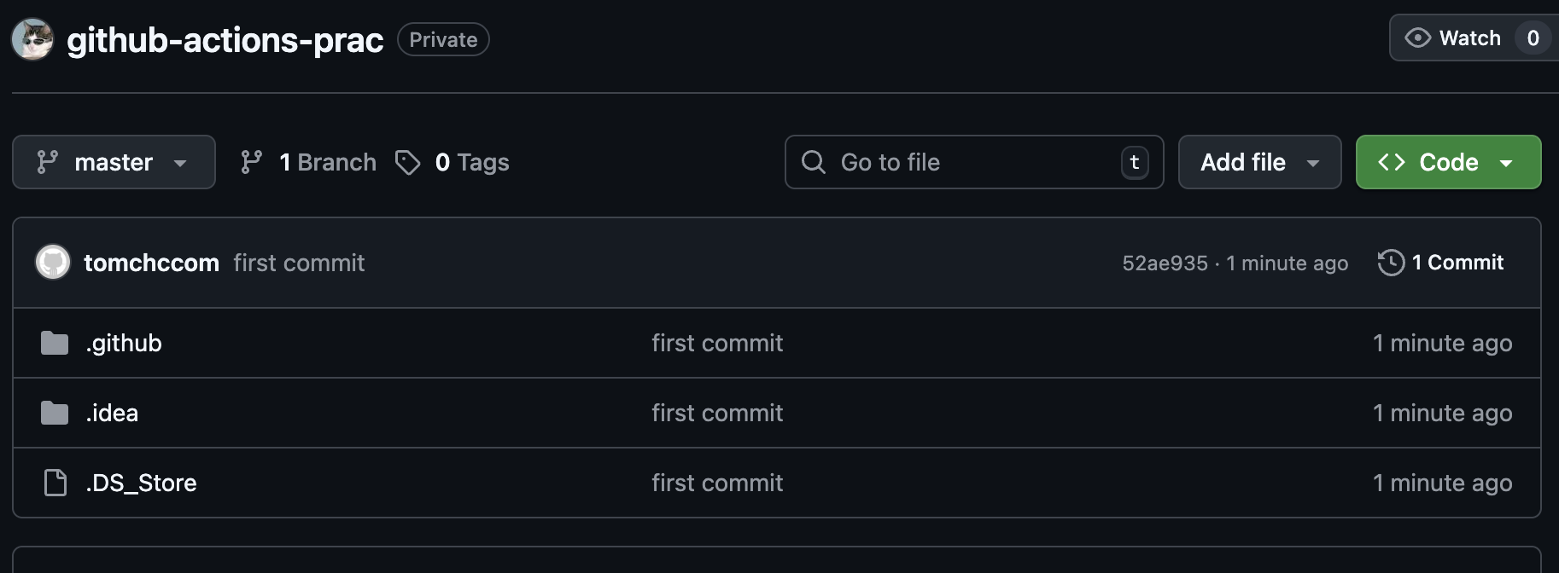Open the master branch selector dropdown
The width and height of the screenshot is (1559, 573).
pos(114,162)
